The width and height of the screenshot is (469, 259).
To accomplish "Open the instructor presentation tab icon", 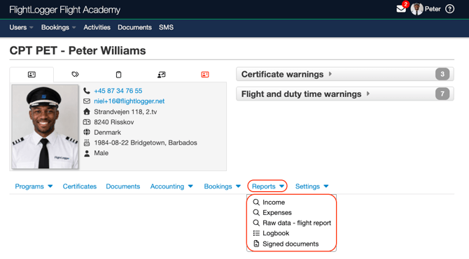I will coord(162,74).
